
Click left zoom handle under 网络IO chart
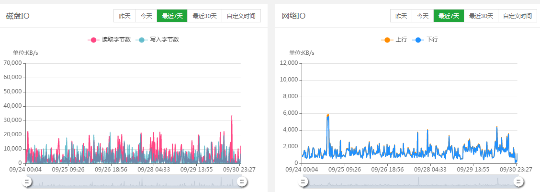[x=304, y=181]
